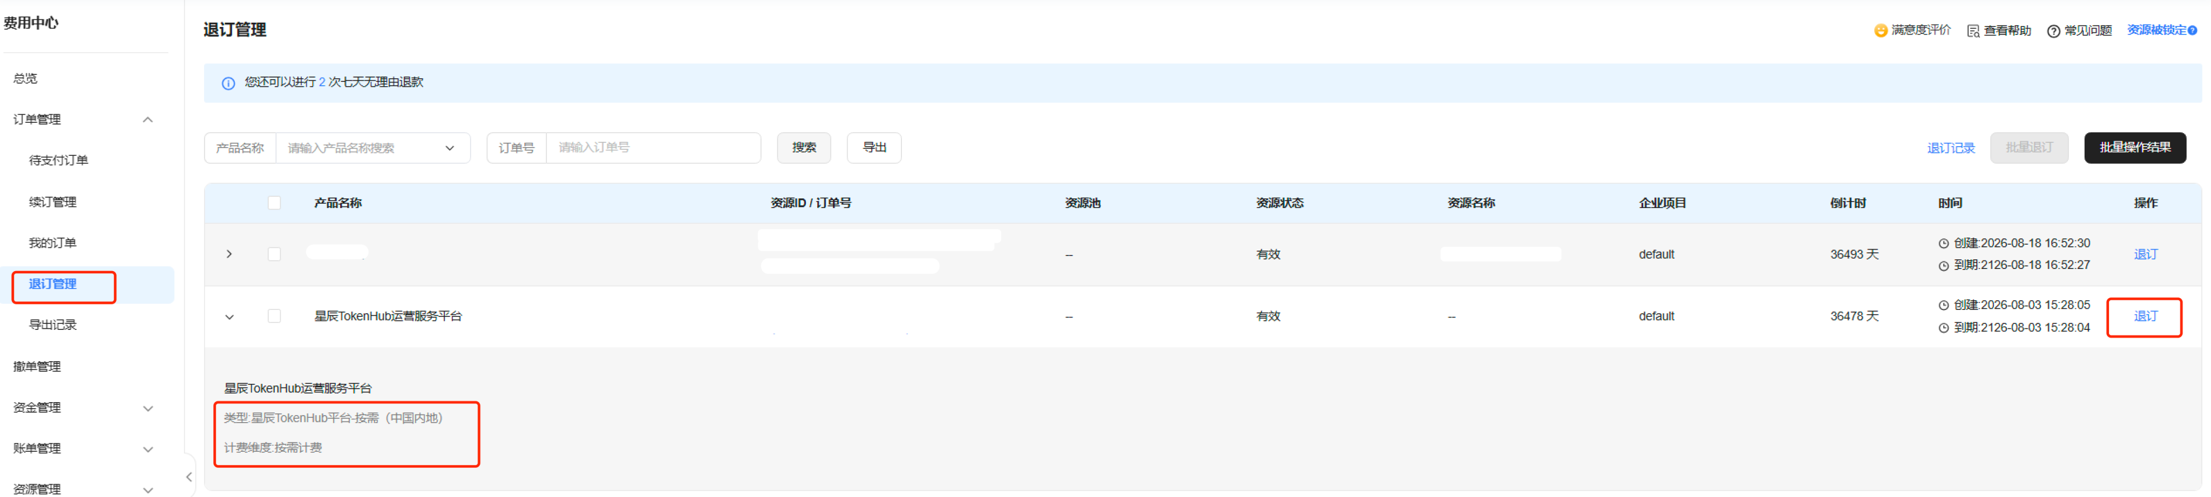Viewport: 2211px width, 497px height.
Task: Expand the 账单管理 menu section
Action: coord(147,449)
